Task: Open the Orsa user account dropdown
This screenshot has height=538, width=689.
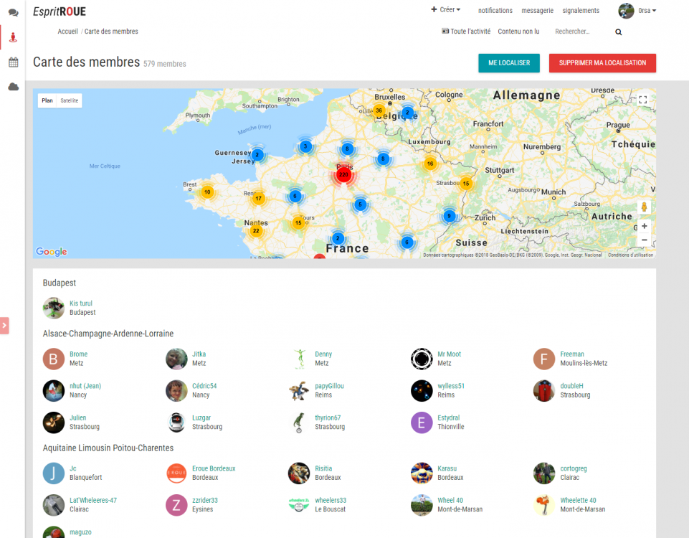Action: point(647,11)
